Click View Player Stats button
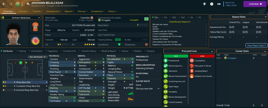Screen dimensions: 268x108 coord(256,45)
